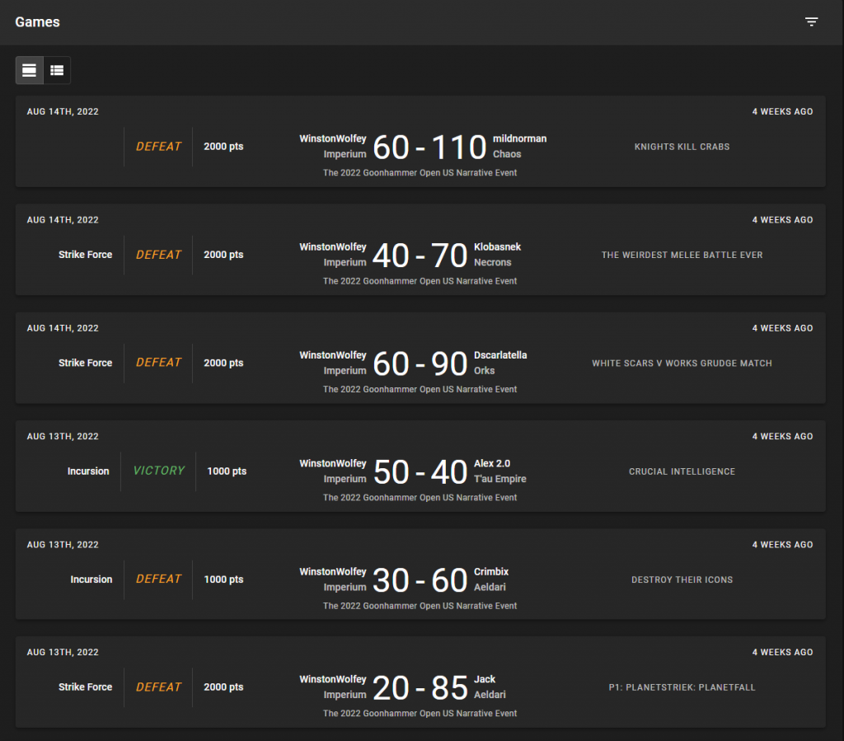Select White Scars v Works Grudge Match
Viewport: 844px width, 741px height.
pos(682,363)
